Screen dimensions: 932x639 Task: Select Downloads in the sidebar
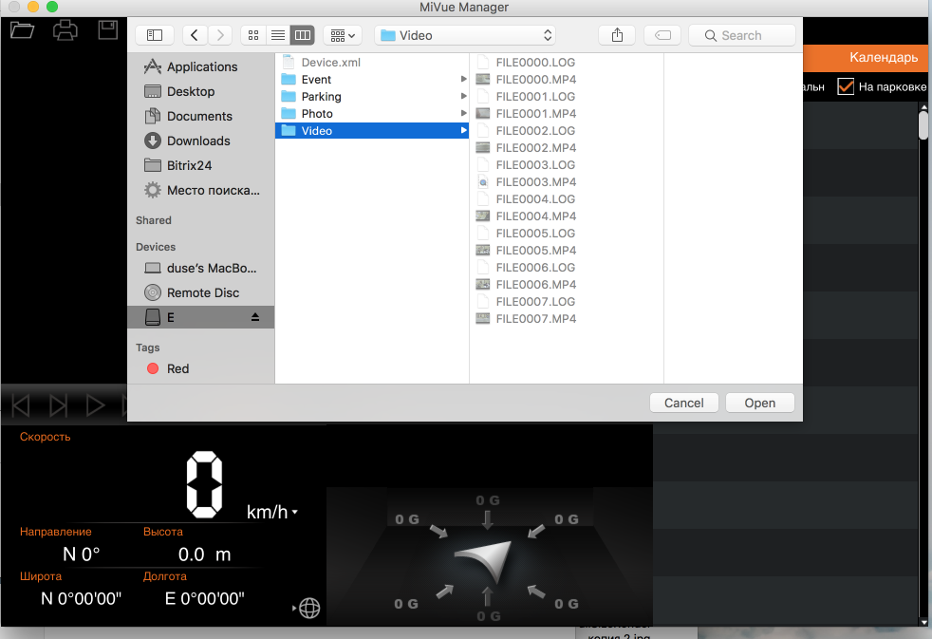(x=198, y=141)
